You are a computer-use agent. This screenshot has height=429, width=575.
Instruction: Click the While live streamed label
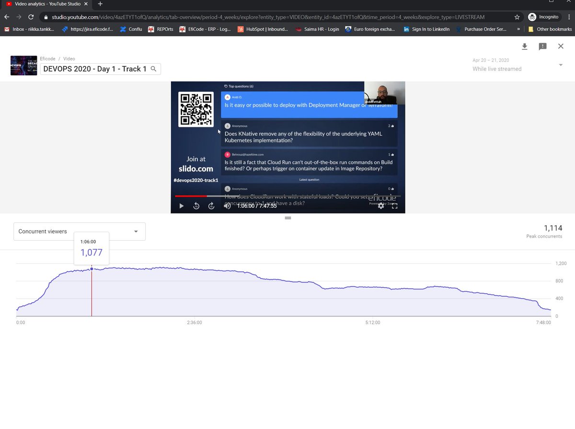[497, 69]
